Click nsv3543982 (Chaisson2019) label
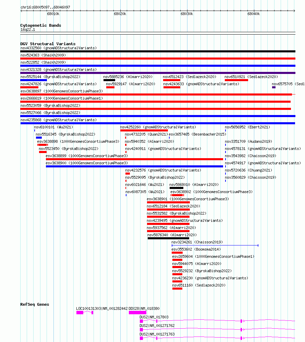The image size is (305, 342). (251, 156)
